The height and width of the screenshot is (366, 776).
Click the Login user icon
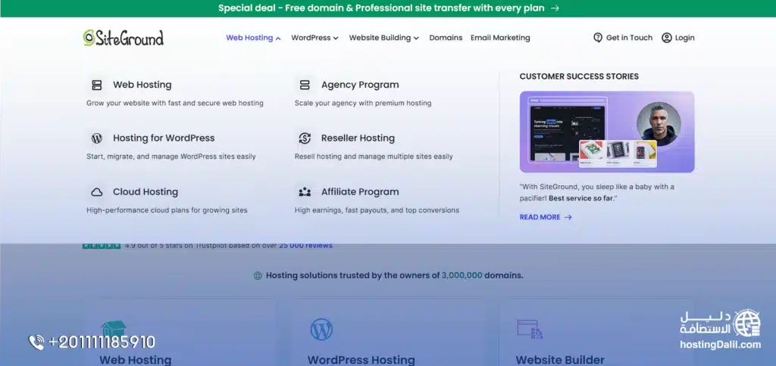point(666,38)
